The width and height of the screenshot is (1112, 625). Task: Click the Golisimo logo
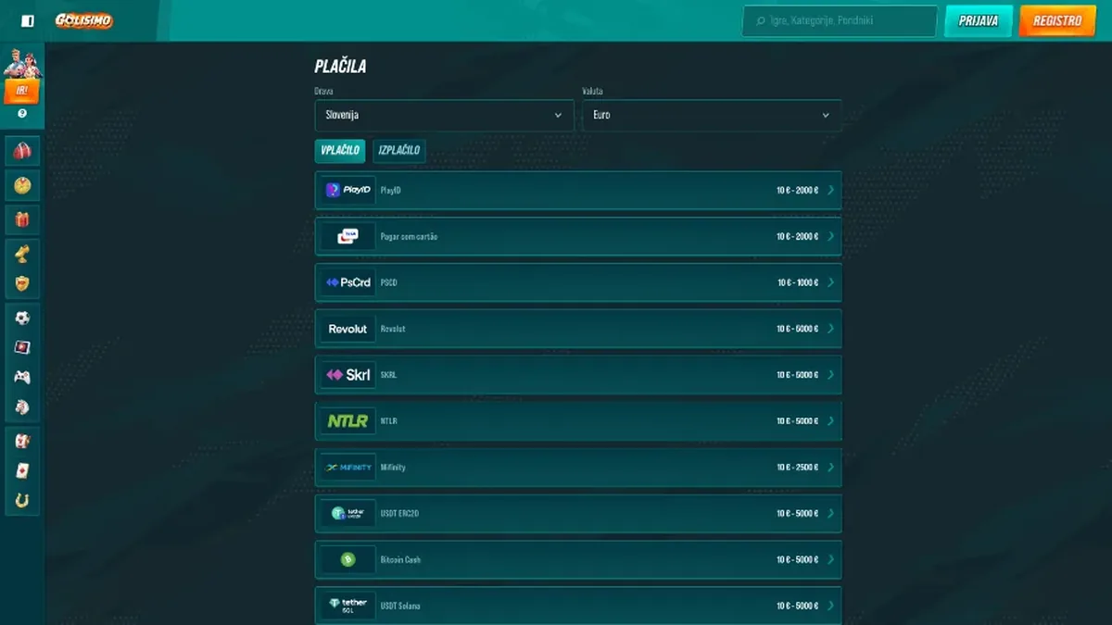(x=83, y=20)
